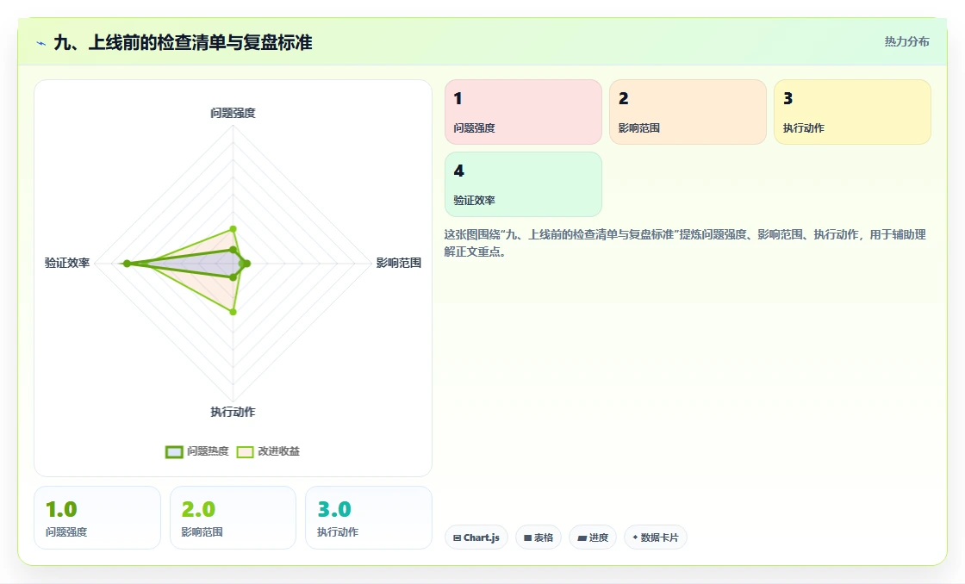Click the 执行动作 radar axis label
The image size is (965, 584).
[233, 412]
